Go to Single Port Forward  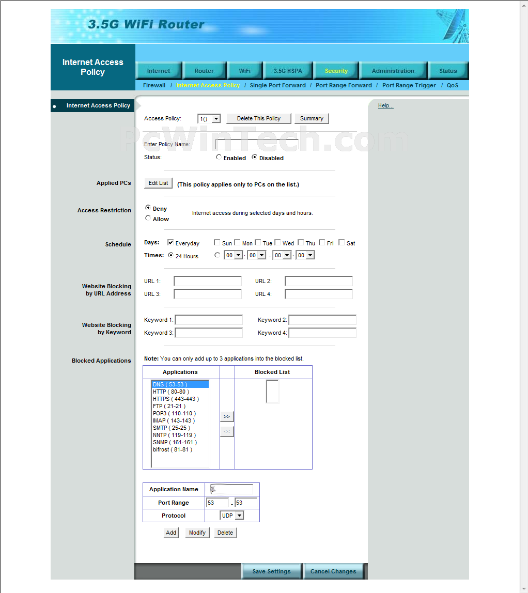277,85
